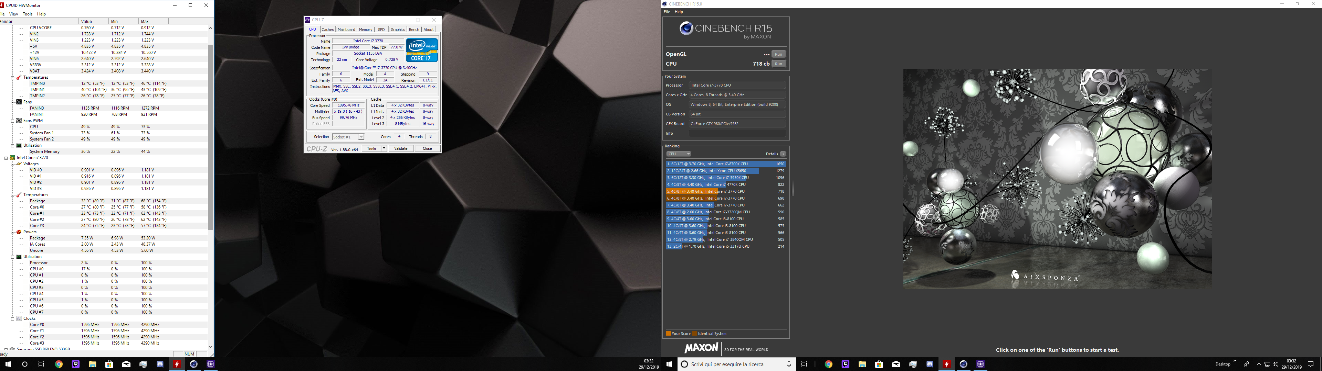The height and width of the screenshot is (371, 1322).
Task: Collapse the Temperatures node above TMPIN0
Action: pyautogui.click(x=12, y=77)
